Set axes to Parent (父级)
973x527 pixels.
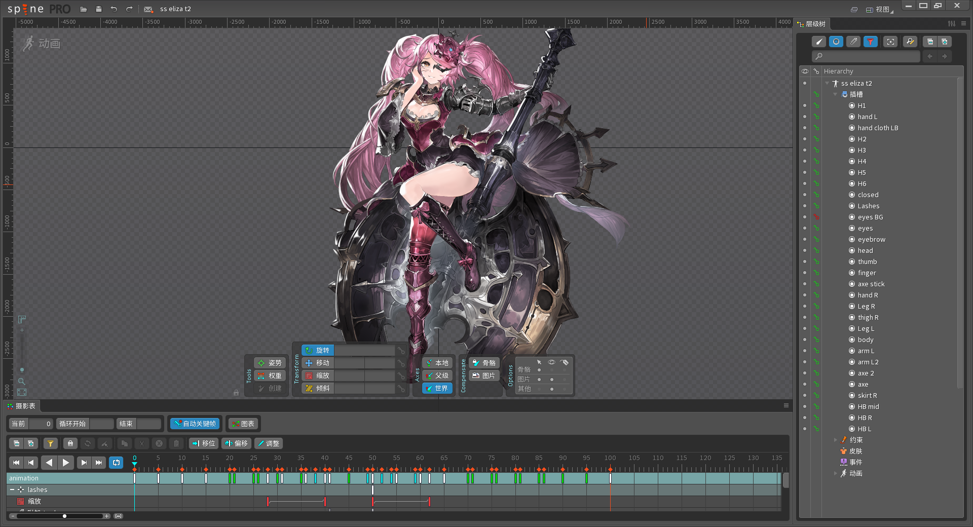click(437, 375)
